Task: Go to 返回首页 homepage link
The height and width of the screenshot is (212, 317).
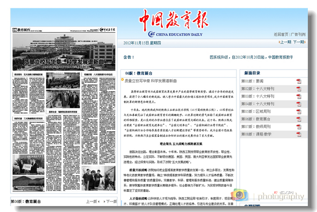Action: pyautogui.click(x=281, y=34)
